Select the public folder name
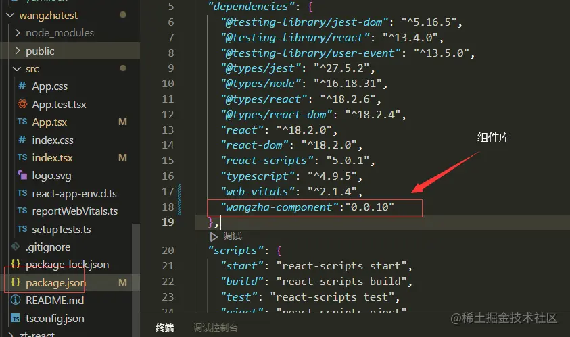The height and width of the screenshot is (337, 570). 40,51
